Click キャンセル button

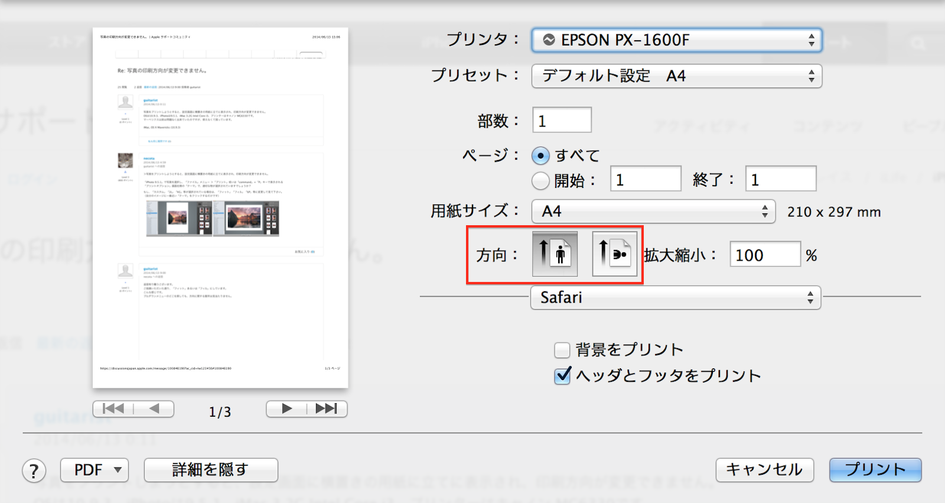[x=765, y=470]
